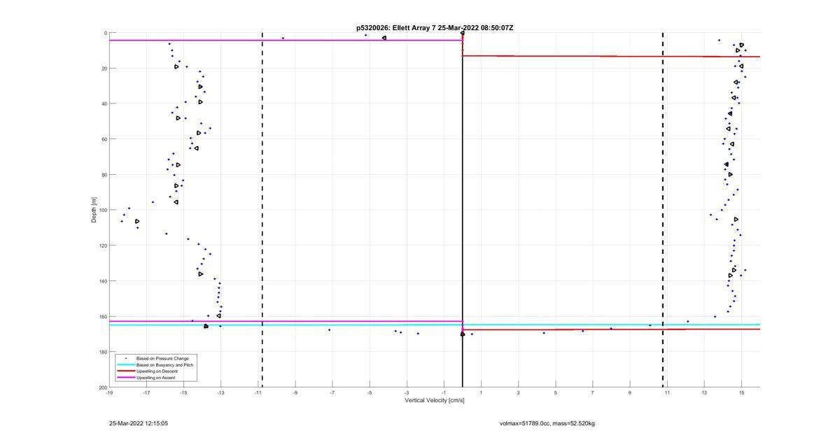This screenshot has height=435, width=840.
Task: Click x-axis tick label 11
Action: coord(666,392)
